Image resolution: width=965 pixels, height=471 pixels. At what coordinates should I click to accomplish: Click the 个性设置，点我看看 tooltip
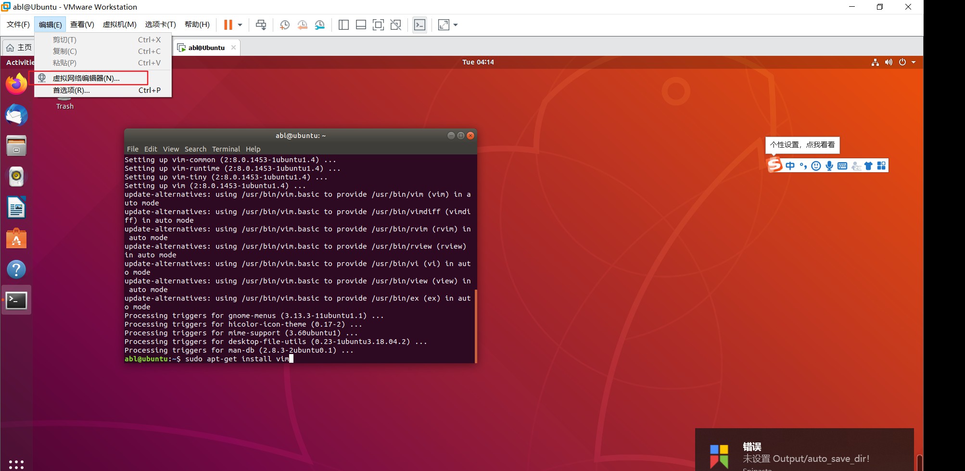[802, 145]
